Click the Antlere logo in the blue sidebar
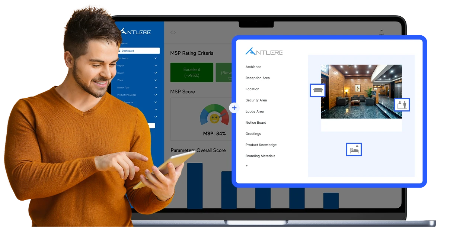Viewport: 463px width, 227px height. tap(136, 31)
